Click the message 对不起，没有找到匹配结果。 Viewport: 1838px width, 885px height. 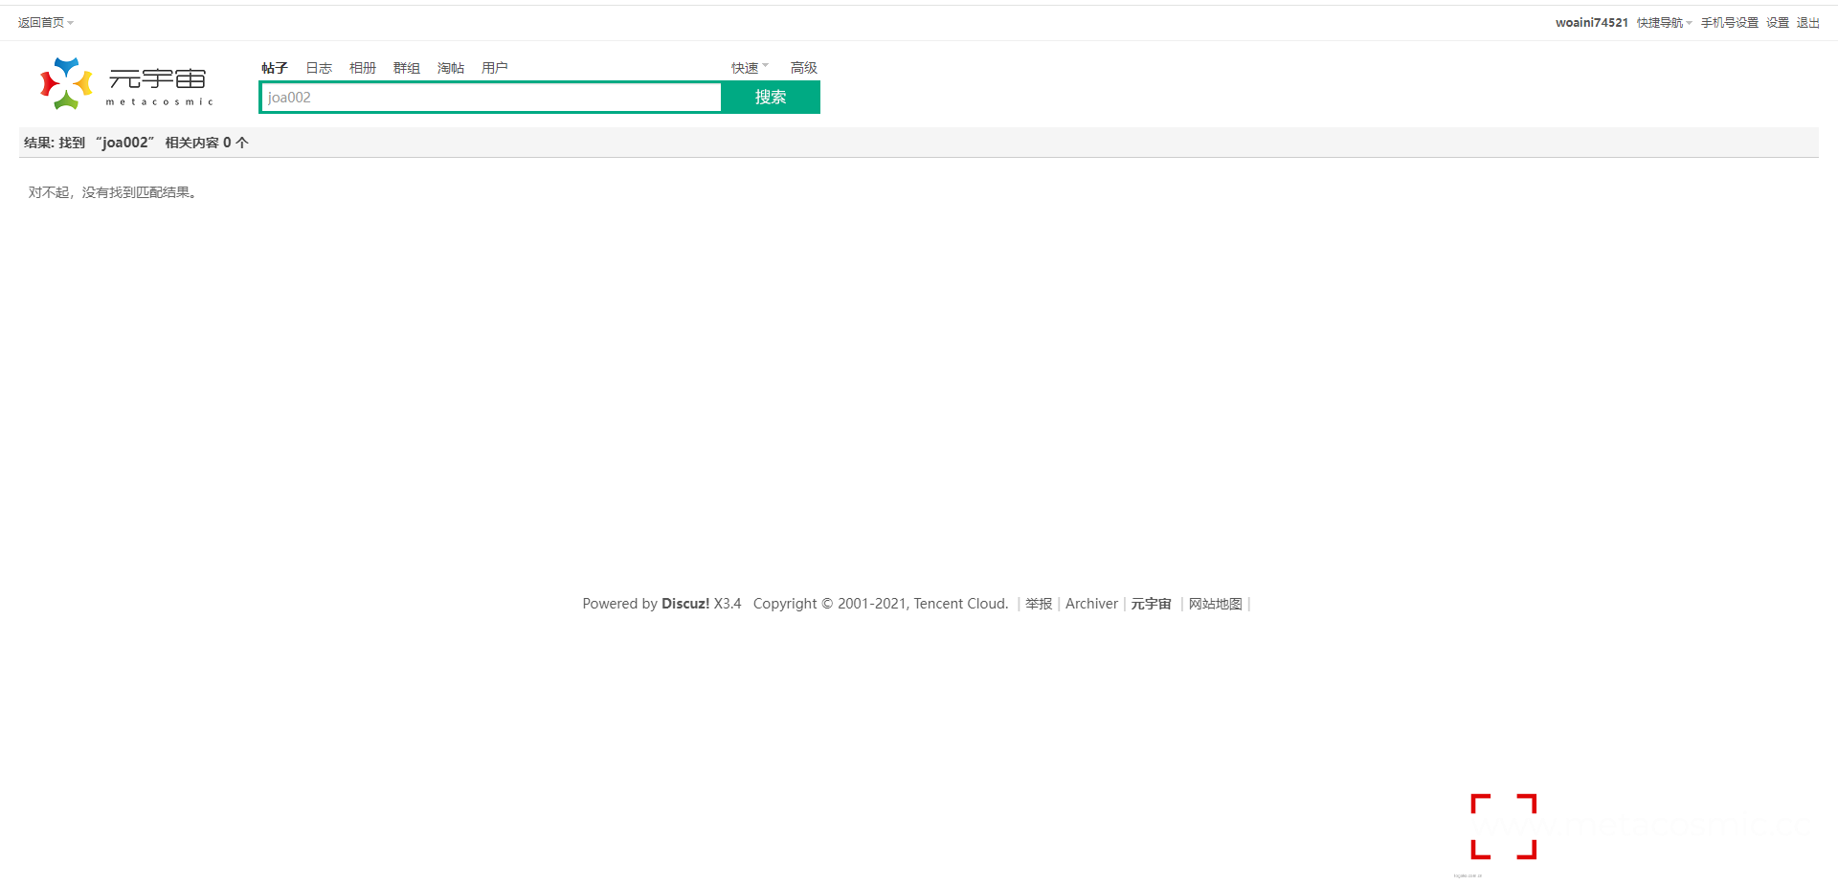[113, 192]
